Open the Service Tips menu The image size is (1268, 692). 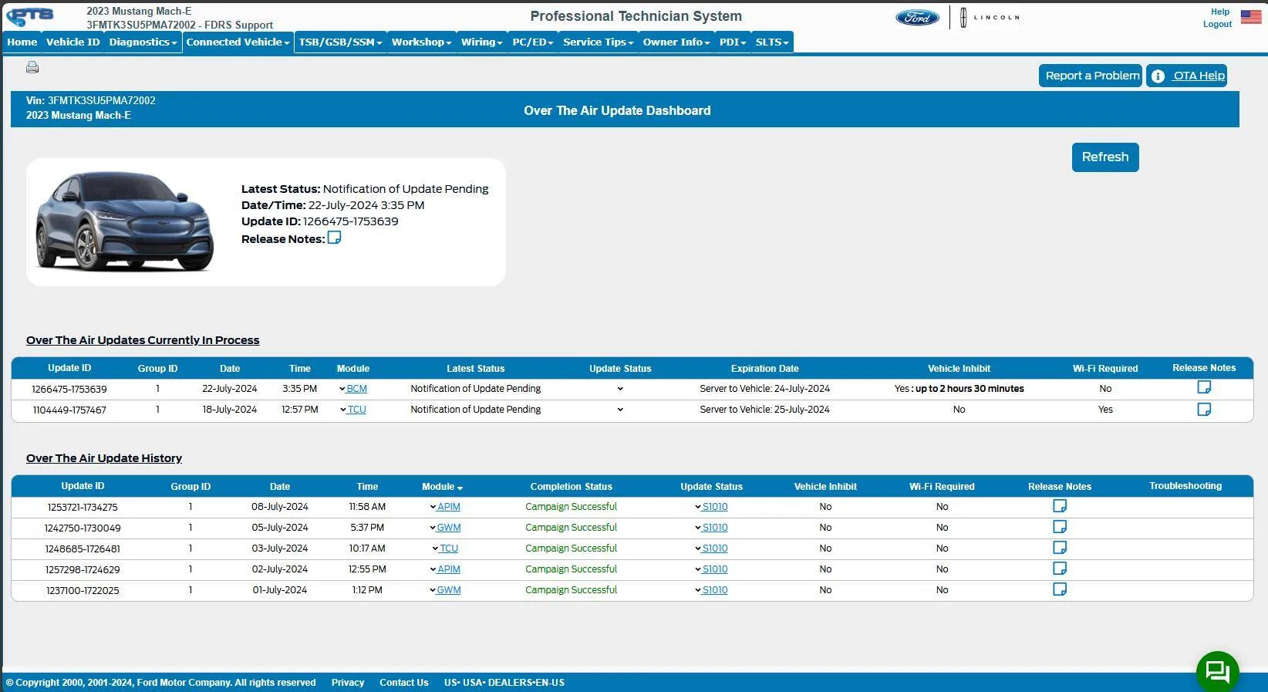(x=598, y=42)
